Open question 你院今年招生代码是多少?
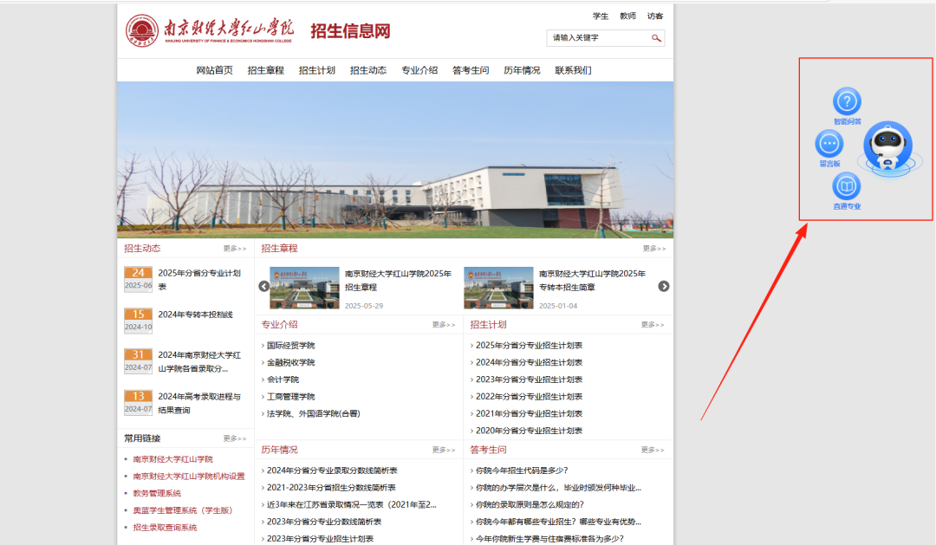The image size is (936, 545). [x=522, y=470]
